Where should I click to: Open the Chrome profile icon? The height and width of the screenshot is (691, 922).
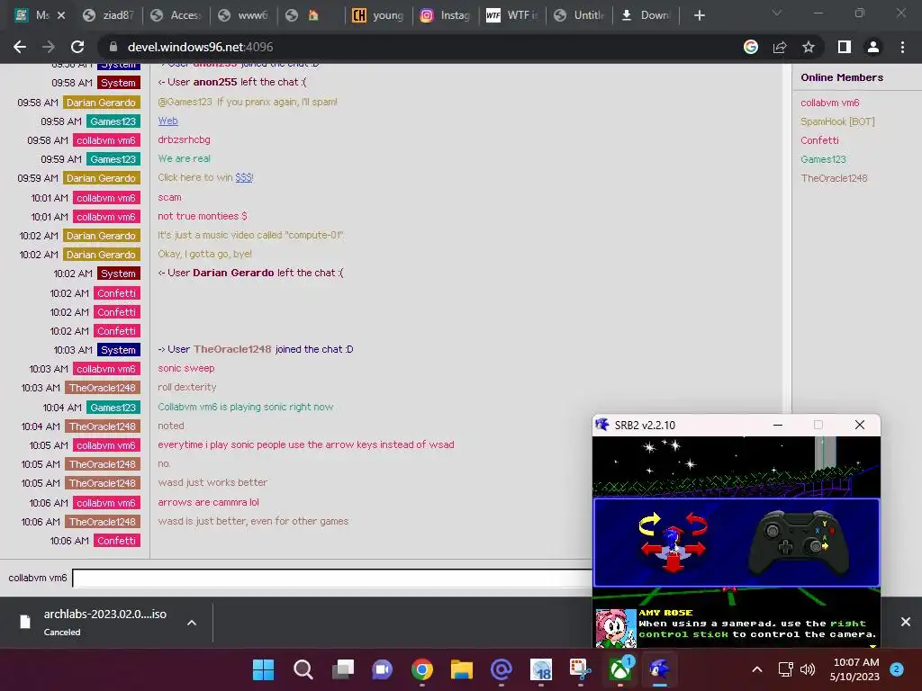point(873,47)
